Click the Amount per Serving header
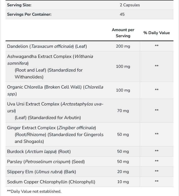The image size is (179, 196). point(123,33)
